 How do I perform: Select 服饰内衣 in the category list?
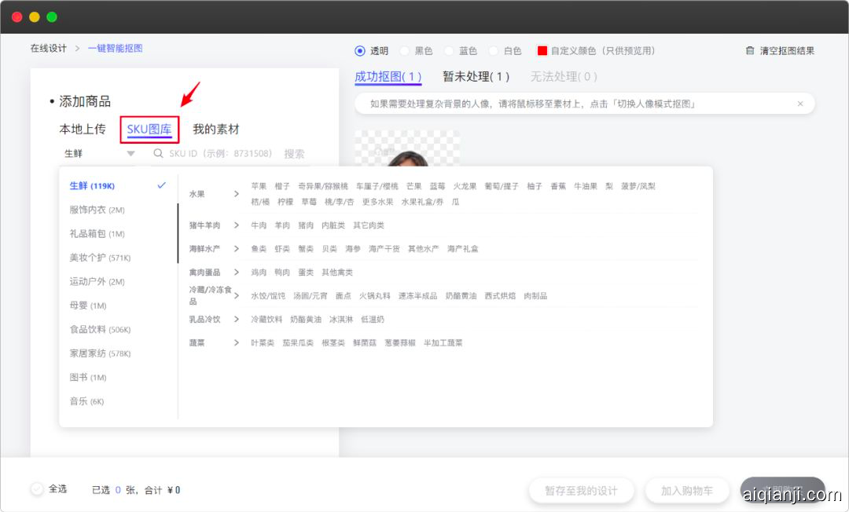(88, 210)
